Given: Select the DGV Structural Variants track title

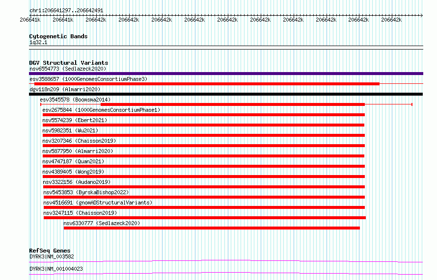Looking at the screenshot, I should (69, 63).
